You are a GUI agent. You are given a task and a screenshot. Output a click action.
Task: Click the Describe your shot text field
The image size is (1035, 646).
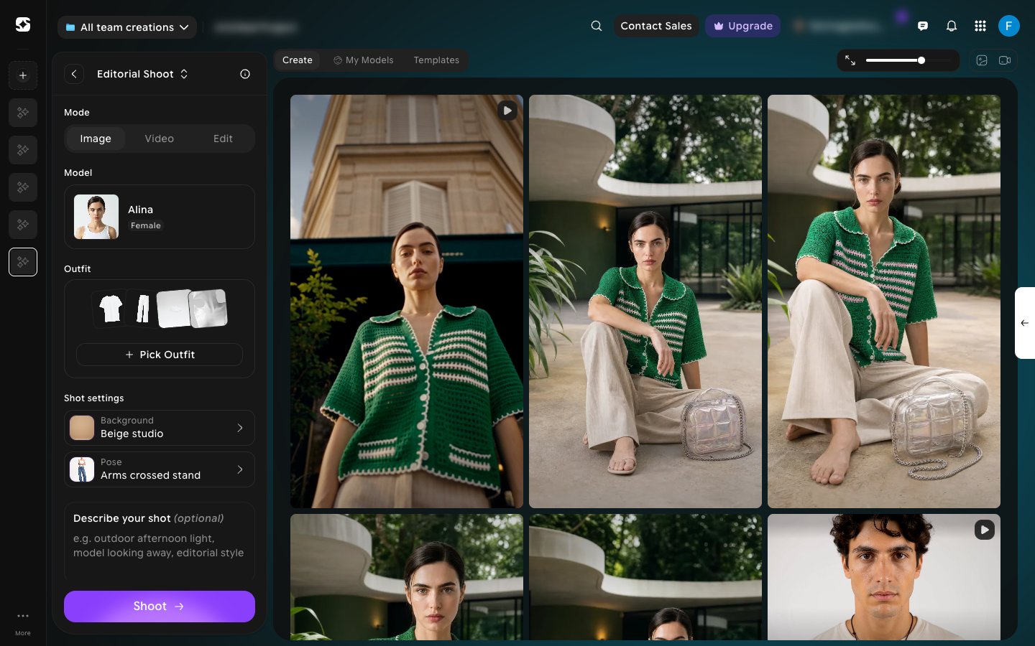pyautogui.click(x=160, y=542)
